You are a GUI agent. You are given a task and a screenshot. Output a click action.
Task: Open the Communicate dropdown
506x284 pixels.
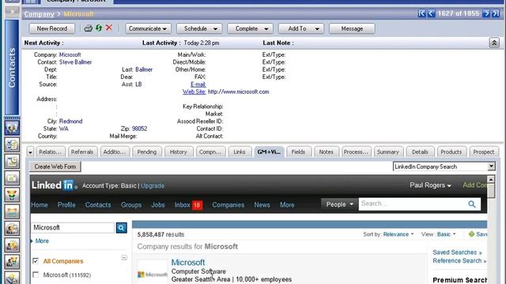148,28
